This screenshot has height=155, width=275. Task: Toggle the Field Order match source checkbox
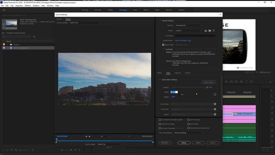pyautogui.click(x=215, y=109)
